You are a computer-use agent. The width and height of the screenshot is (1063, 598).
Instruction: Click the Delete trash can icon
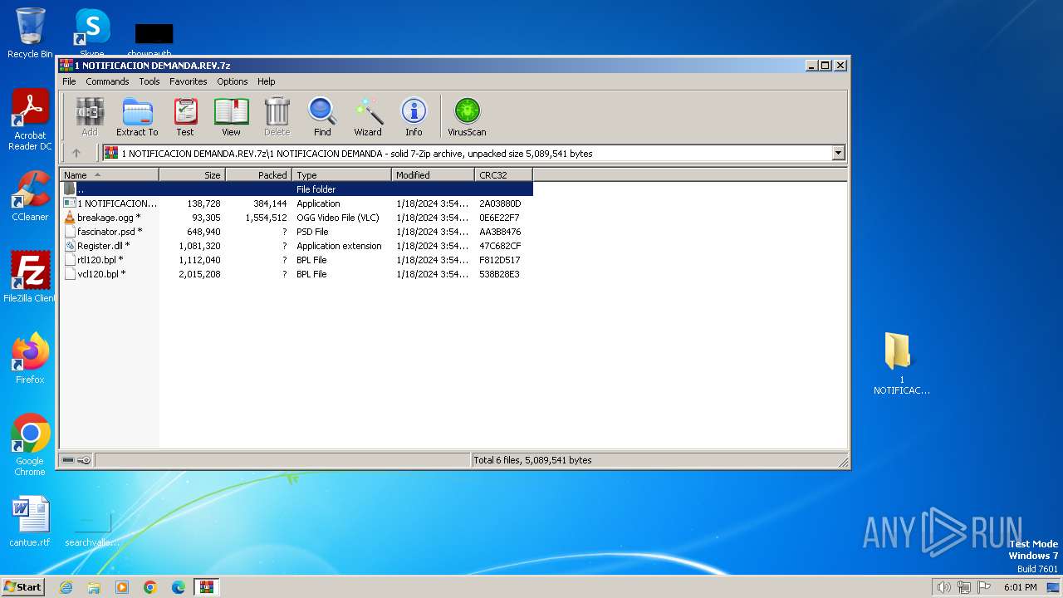277,116
